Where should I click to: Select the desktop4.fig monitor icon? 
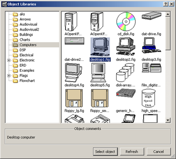click(73, 72)
